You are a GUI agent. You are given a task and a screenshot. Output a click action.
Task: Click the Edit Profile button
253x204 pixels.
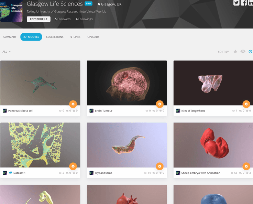click(x=38, y=19)
